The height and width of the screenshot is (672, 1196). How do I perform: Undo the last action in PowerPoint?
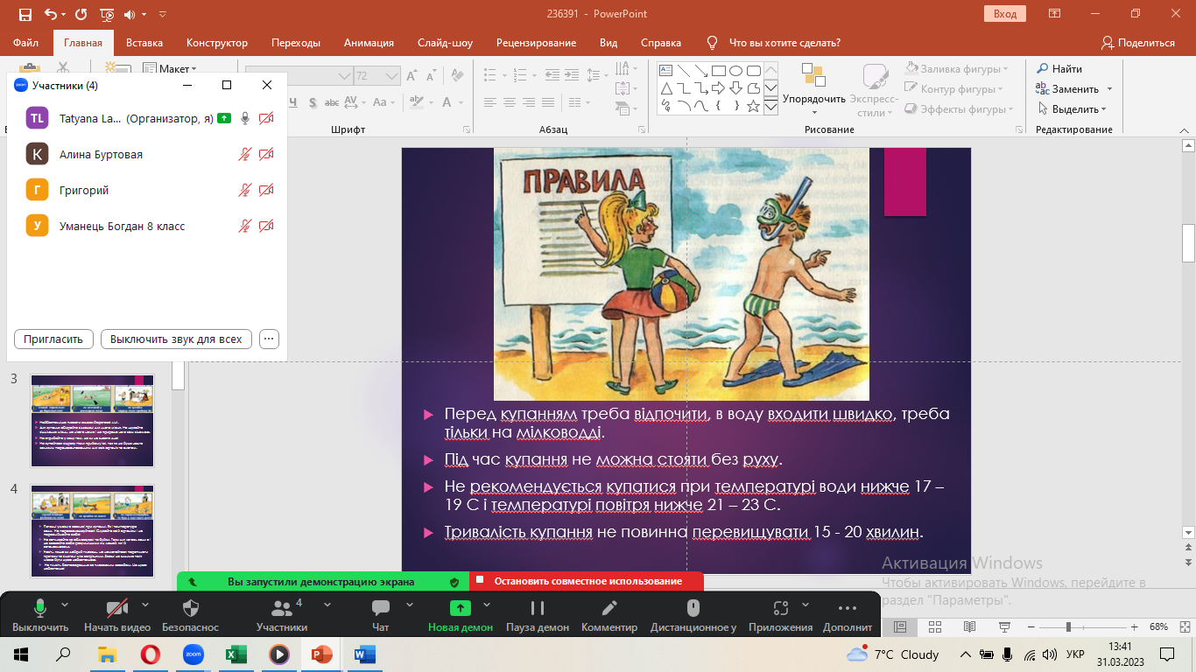click(50, 14)
